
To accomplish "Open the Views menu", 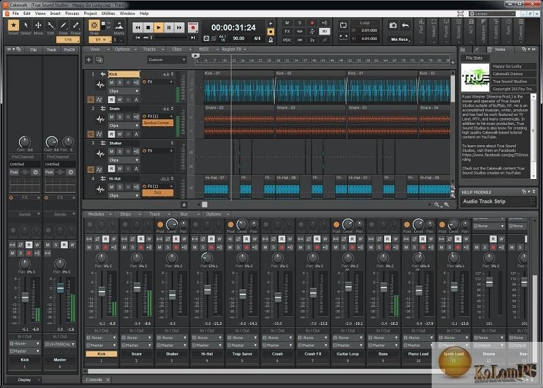I will [40, 14].
